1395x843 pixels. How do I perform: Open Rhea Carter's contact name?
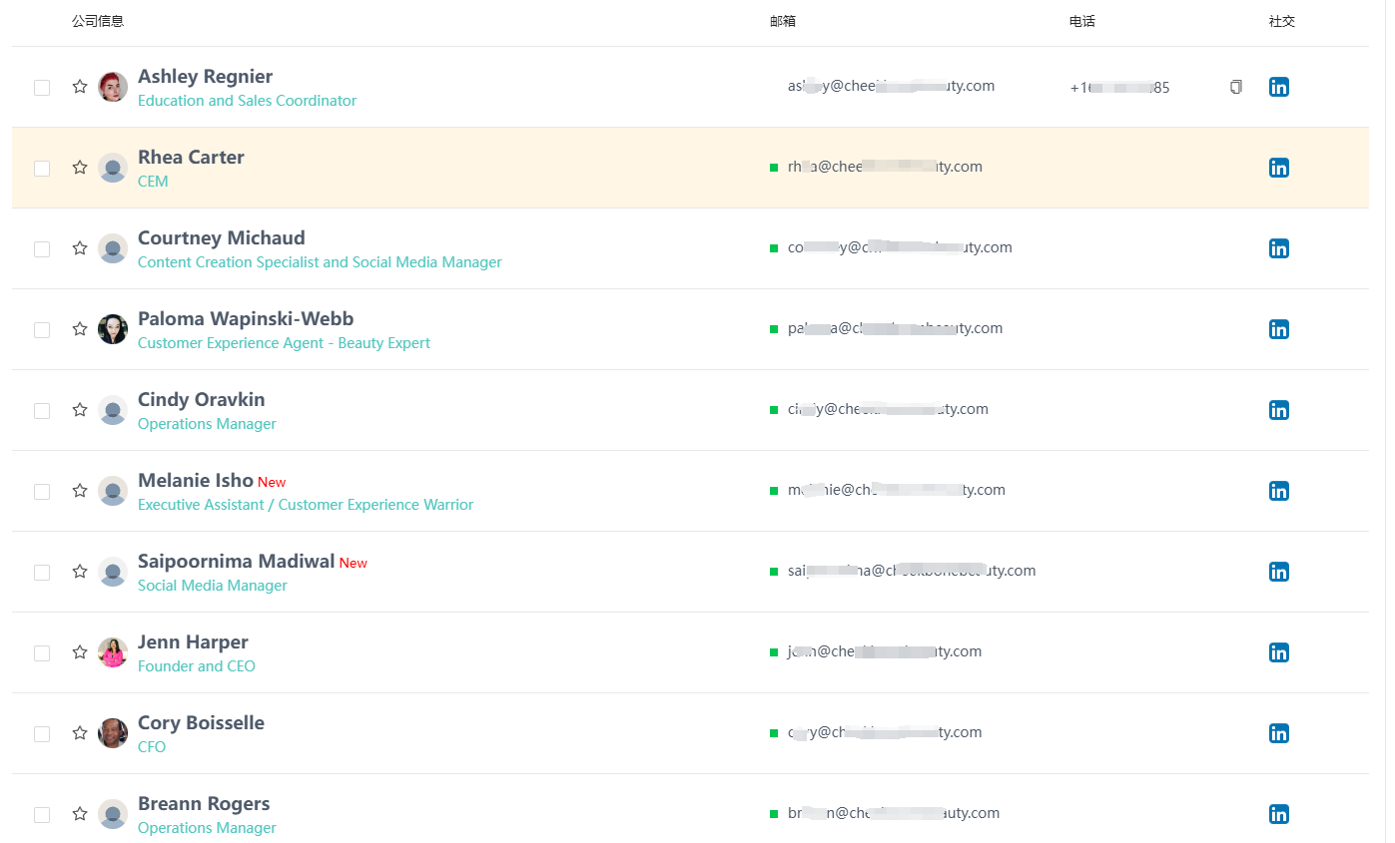[x=191, y=158]
